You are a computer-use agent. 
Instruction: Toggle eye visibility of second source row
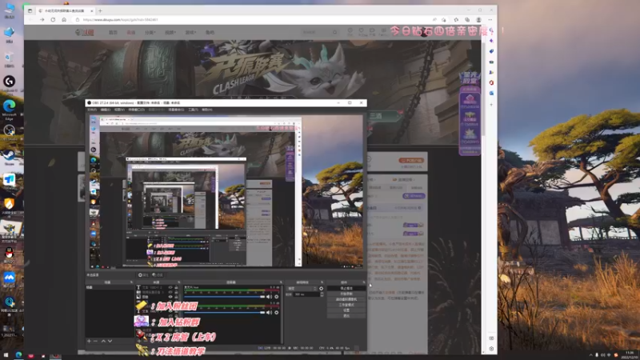click(170, 292)
